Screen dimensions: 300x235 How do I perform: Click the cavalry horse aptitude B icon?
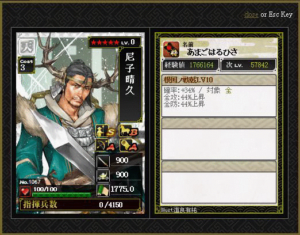click(x=129, y=131)
